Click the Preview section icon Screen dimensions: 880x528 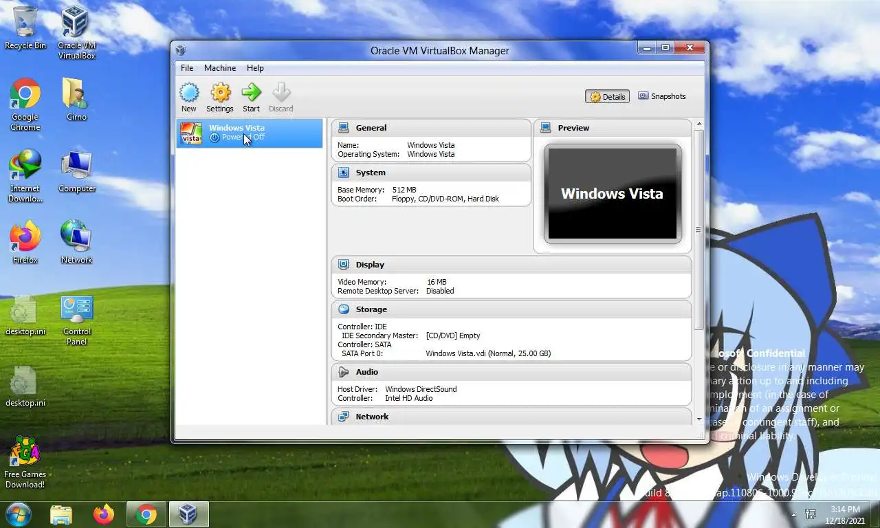[x=545, y=128]
